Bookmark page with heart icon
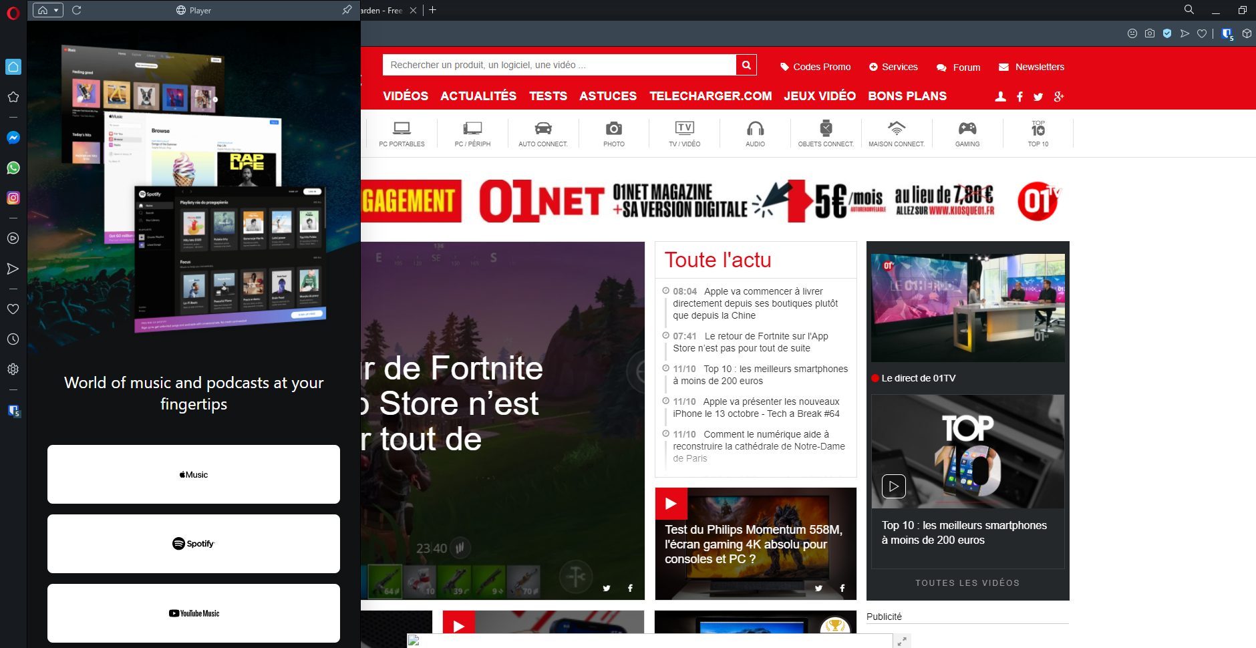Image resolution: width=1256 pixels, height=648 pixels. 1201,33
